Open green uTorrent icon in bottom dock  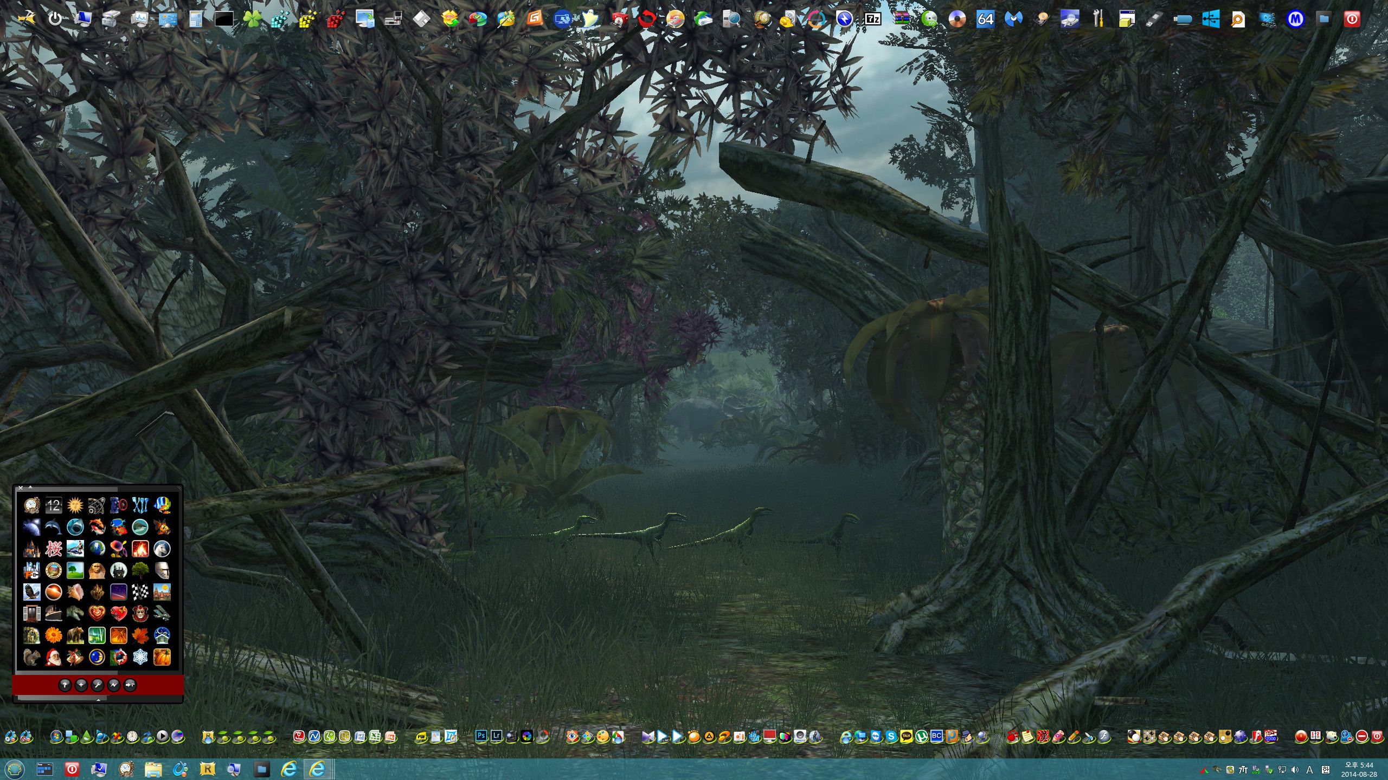click(x=921, y=737)
